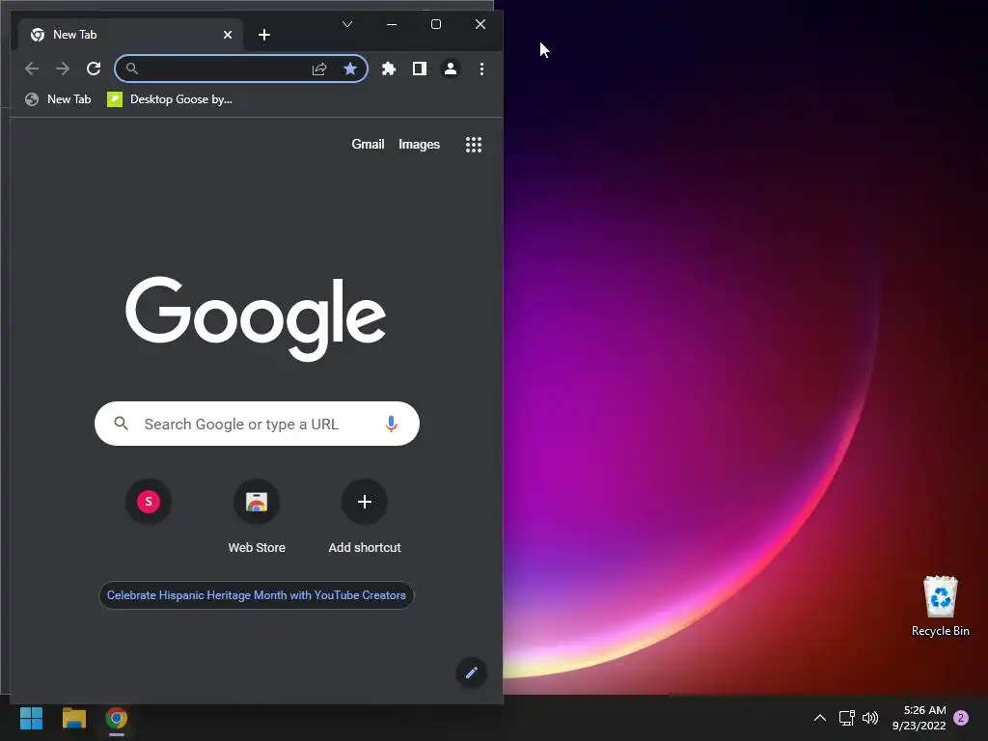Select the New Tab browser tab
The height and width of the screenshot is (741, 988).
click(x=130, y=35)
